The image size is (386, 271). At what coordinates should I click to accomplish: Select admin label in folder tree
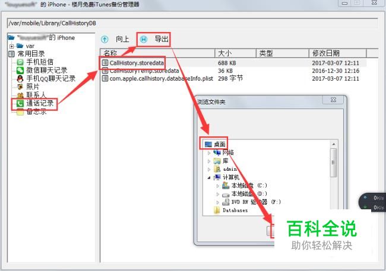coord(230,169)
